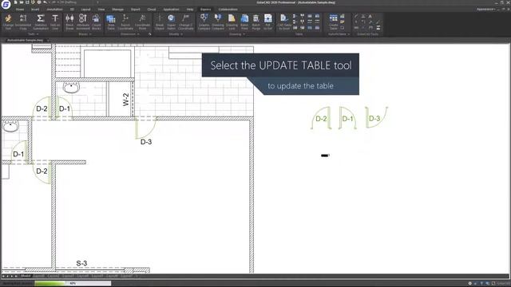This screenshot has height=287, width=511.
Task: Select the Export Coordinate tool
Action: pos(125,22)
